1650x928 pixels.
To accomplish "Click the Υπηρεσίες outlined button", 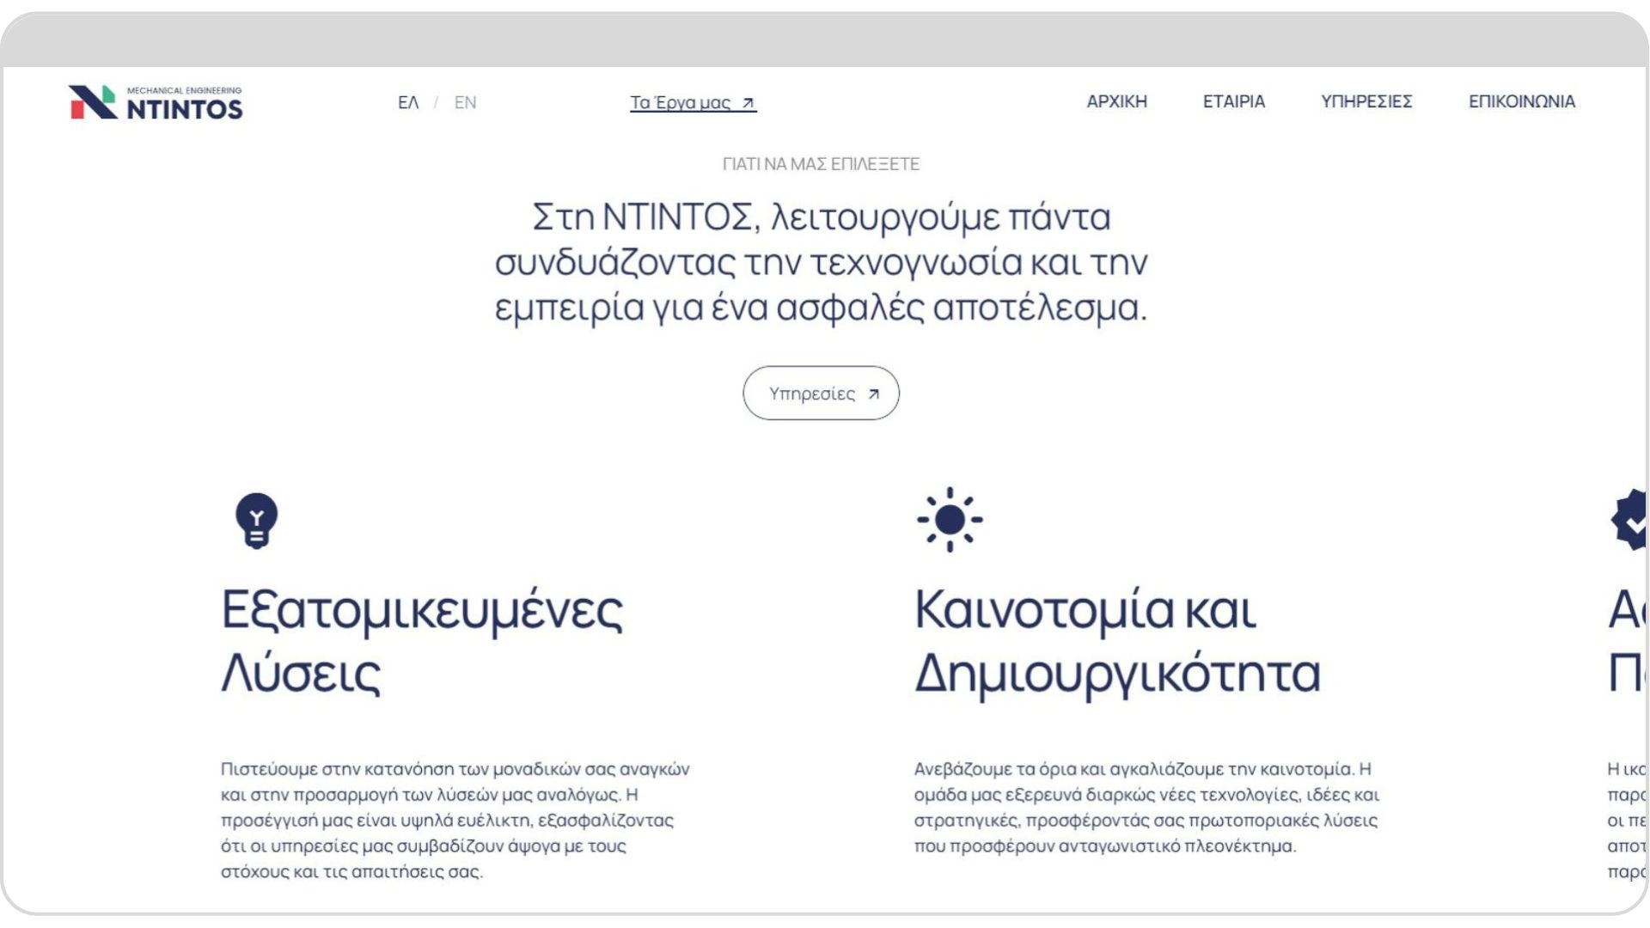I will coord(821,393).
